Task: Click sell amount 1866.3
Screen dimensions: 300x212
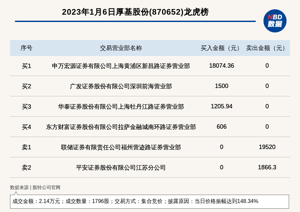Action: point(267,167)
